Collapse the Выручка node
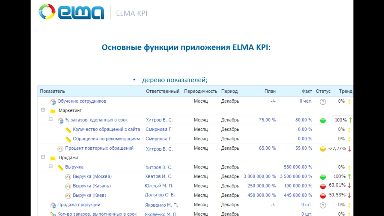 pos(51,166)
